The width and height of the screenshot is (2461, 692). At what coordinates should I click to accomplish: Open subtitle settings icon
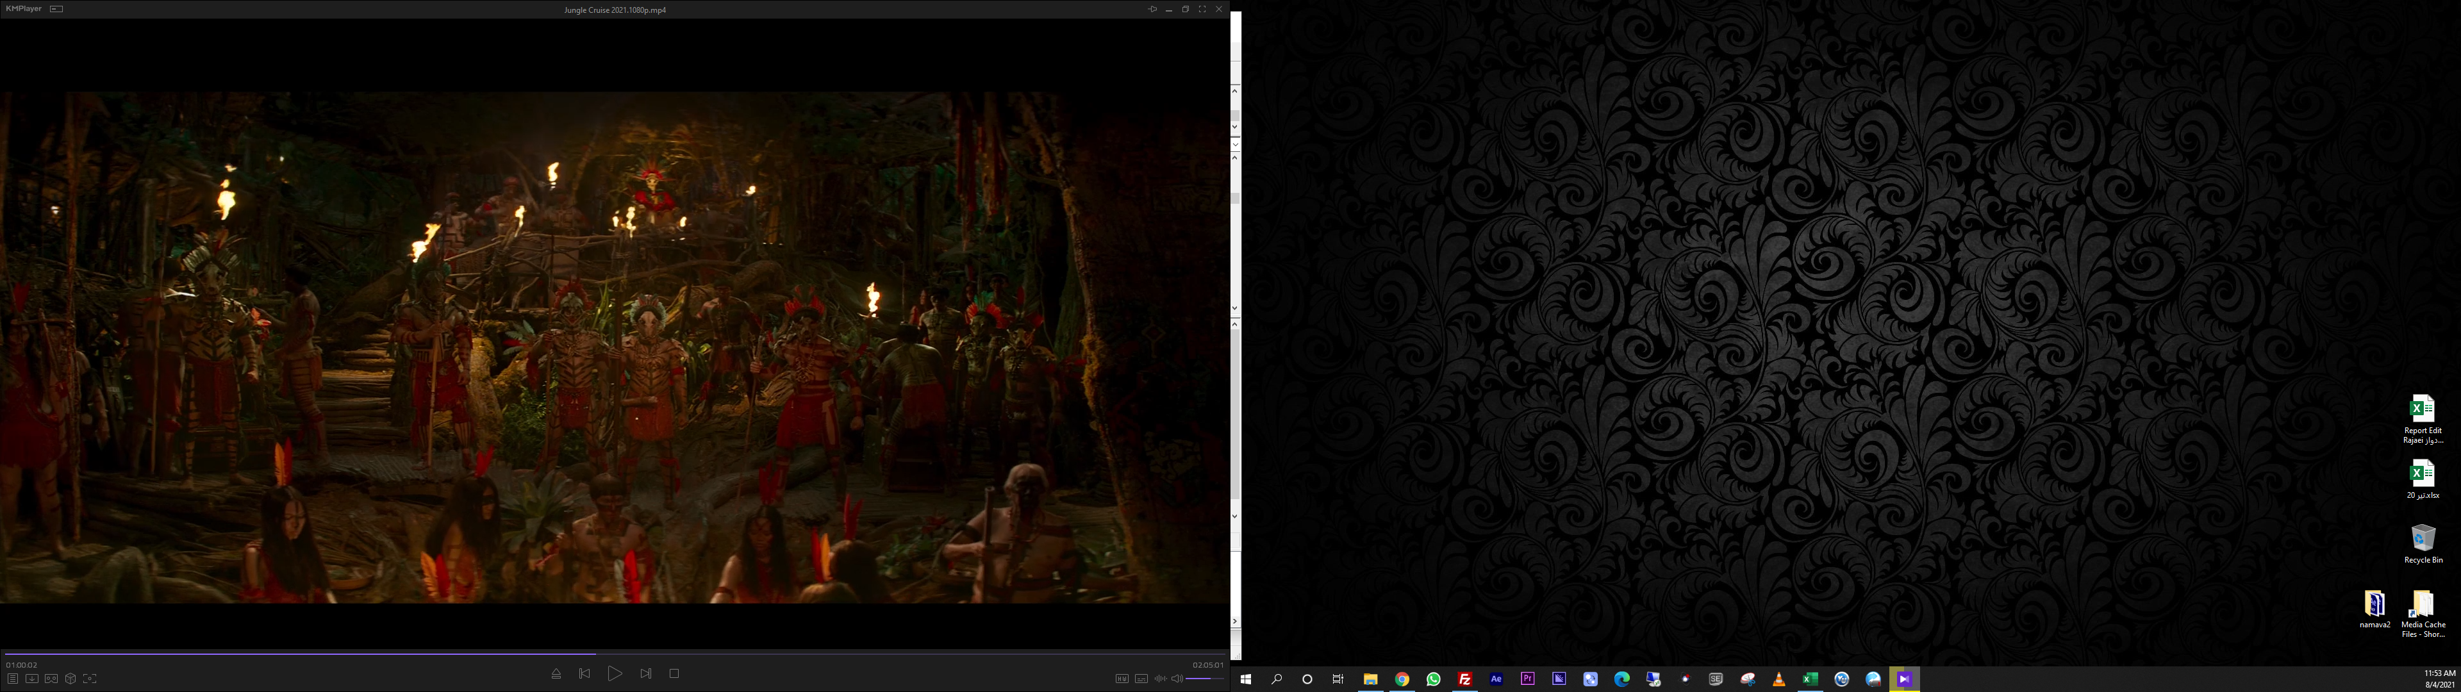pos(1141,679)
